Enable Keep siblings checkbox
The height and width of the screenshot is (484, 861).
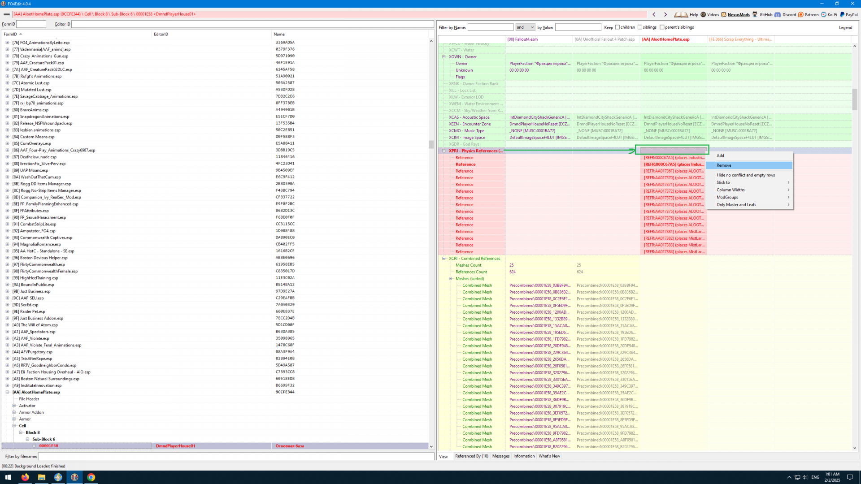(x=640, y=27)
